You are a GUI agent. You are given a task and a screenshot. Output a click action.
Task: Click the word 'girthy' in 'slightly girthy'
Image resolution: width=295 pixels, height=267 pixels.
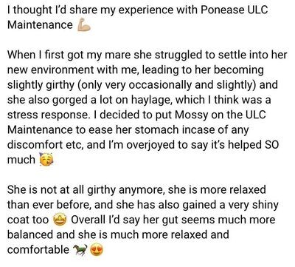click(x=60, y=85)
